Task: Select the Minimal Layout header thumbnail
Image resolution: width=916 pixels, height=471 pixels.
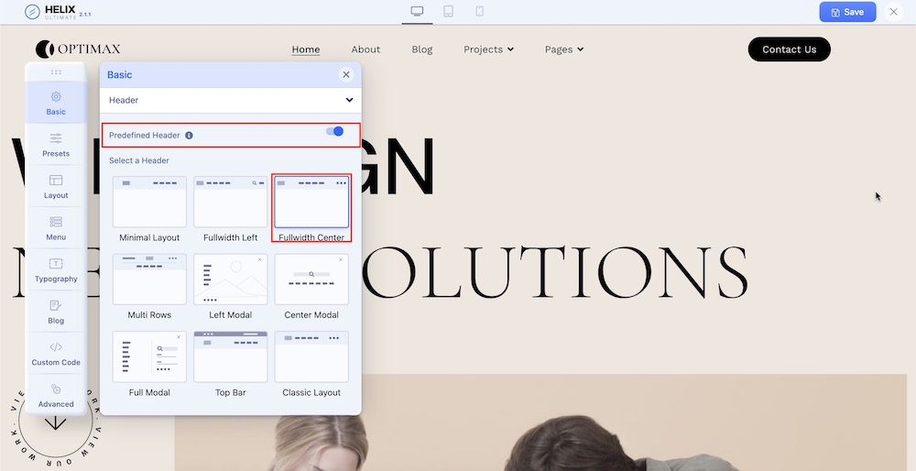Action: (x=149, y=203)
